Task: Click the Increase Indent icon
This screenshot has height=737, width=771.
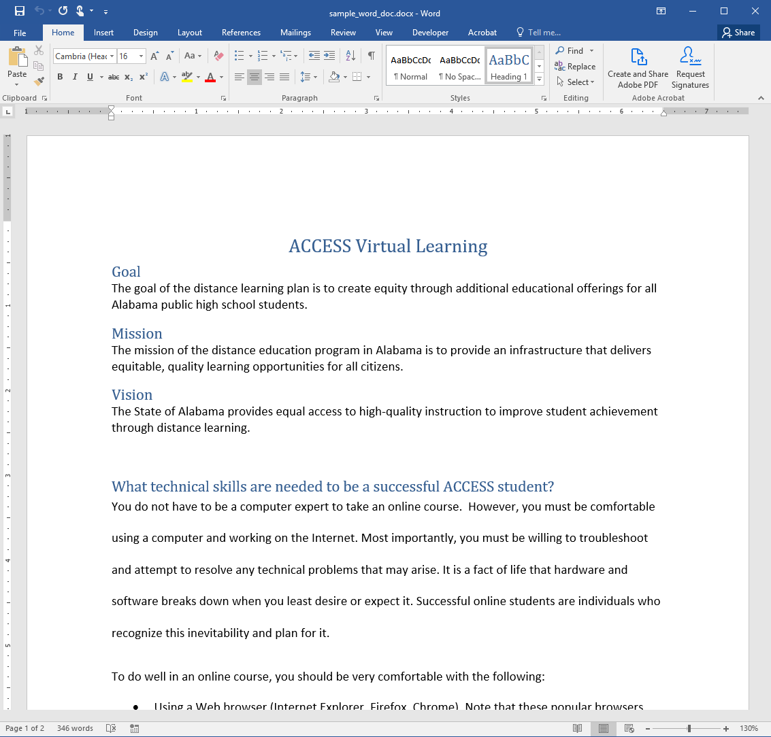Action: (x=329, y=56)
